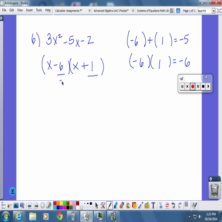
Task: Select the Pen tool
Action: pos(109,206)
